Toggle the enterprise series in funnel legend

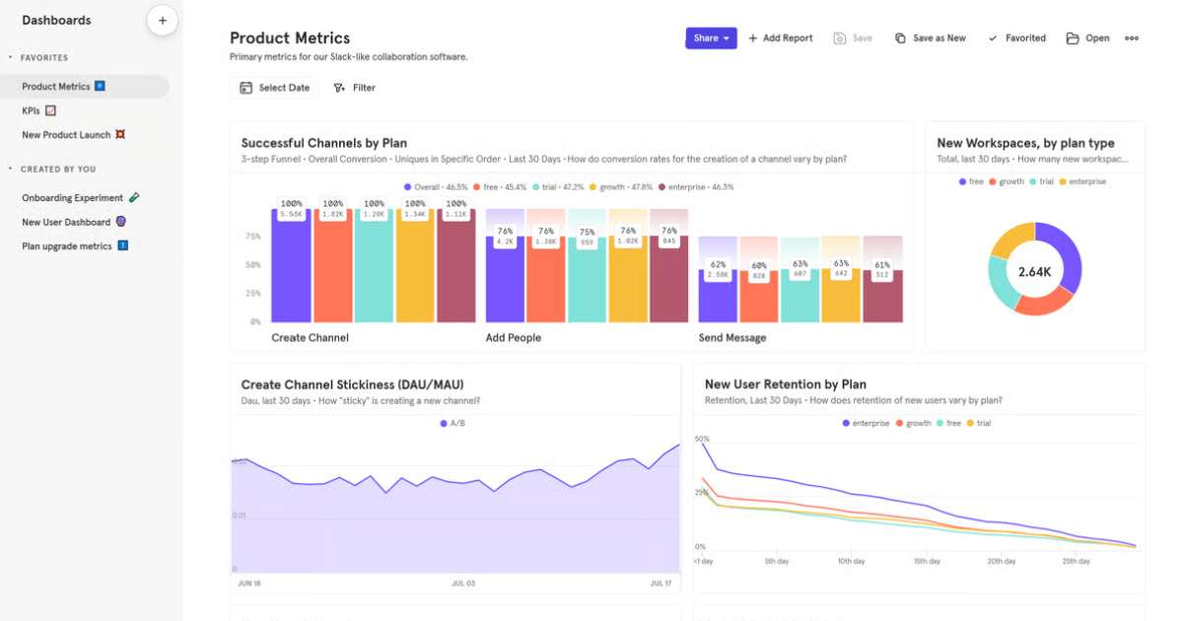695,187
